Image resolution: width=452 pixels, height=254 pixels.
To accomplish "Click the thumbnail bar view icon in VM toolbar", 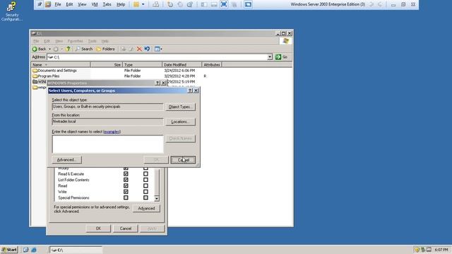I will (x=214, y=4).
